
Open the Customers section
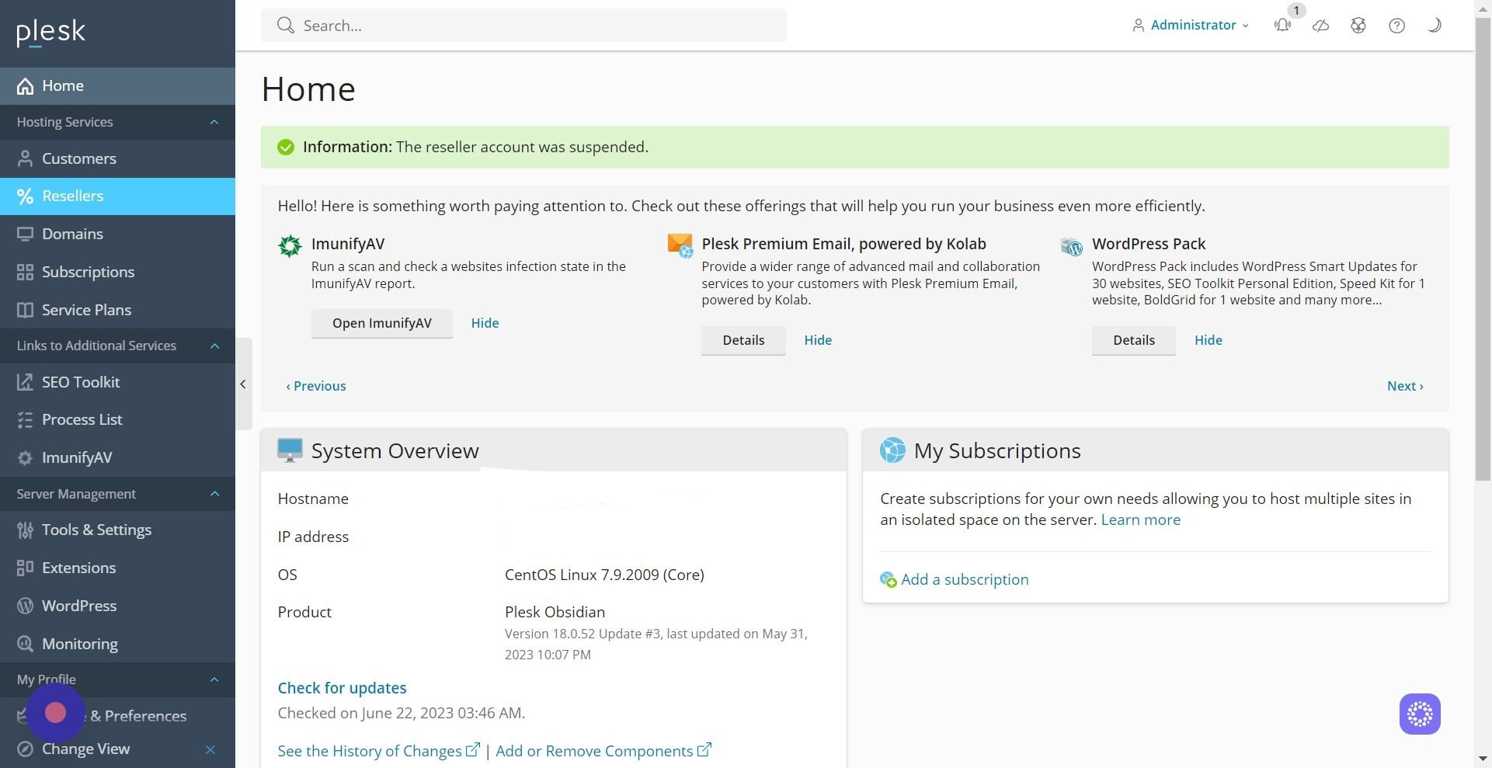pyautogui.click(x=117, y=158)
